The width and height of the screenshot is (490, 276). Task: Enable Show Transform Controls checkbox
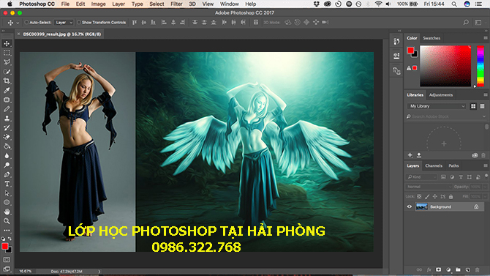79,22
